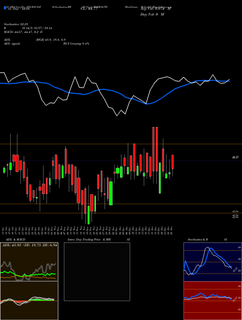Open the red RSI mini chart
The width and height of the screenshot is (242, 320).
coord(212,301)
